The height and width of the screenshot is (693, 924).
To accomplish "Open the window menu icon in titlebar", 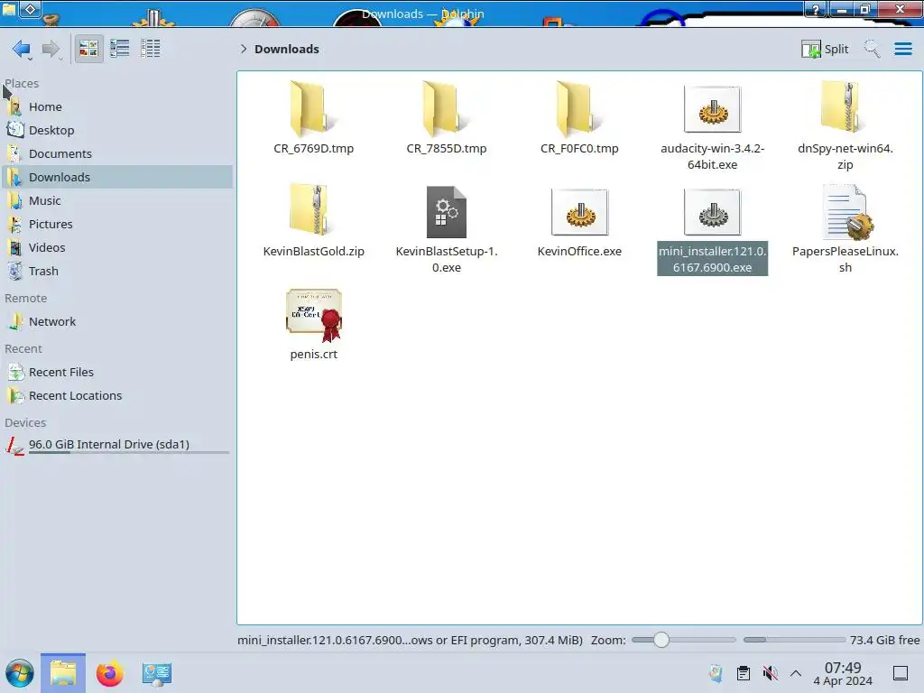I will pyautogui.click(x=9, y=9).
